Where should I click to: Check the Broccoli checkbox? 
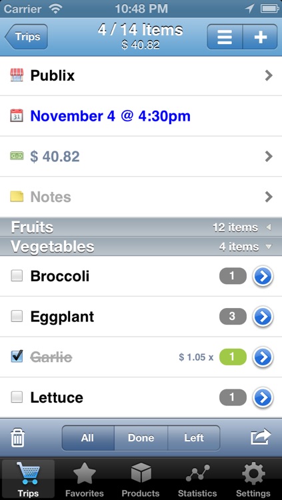[x=17, y=276]
